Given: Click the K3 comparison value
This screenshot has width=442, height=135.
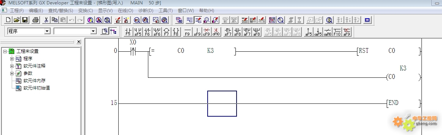Looking at the screenshot, I should point(210,51).
